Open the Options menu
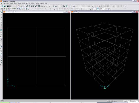Screen dimensions: 139x103 (x=42, y=4)
